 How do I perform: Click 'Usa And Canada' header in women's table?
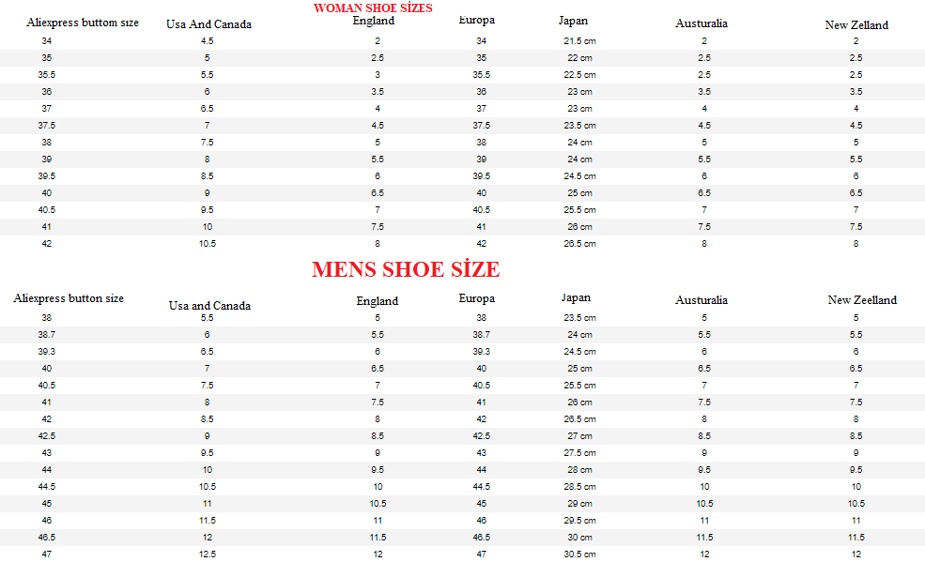click(208, 24)
